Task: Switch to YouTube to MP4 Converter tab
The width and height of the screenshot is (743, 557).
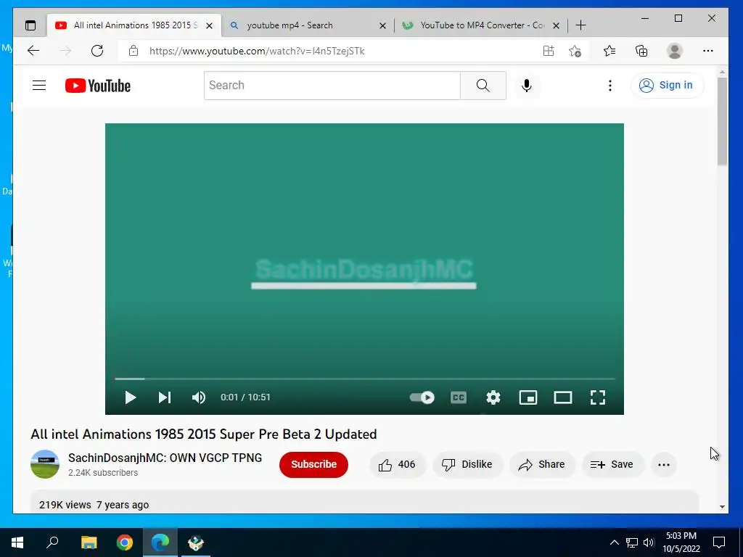Action: point(481,25)
